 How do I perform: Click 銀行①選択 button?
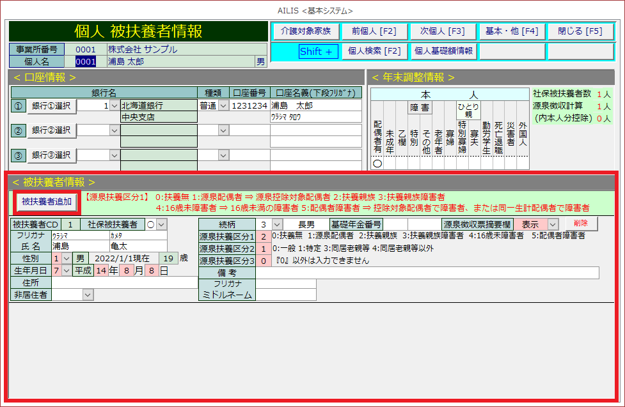51,106
